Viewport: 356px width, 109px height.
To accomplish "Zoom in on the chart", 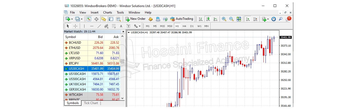I will click(x=224, y=19).
